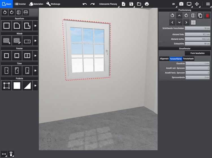Viewport: 212px width, 158px height.
Task: Open the display screen options
Action: [x=189, y=4]
